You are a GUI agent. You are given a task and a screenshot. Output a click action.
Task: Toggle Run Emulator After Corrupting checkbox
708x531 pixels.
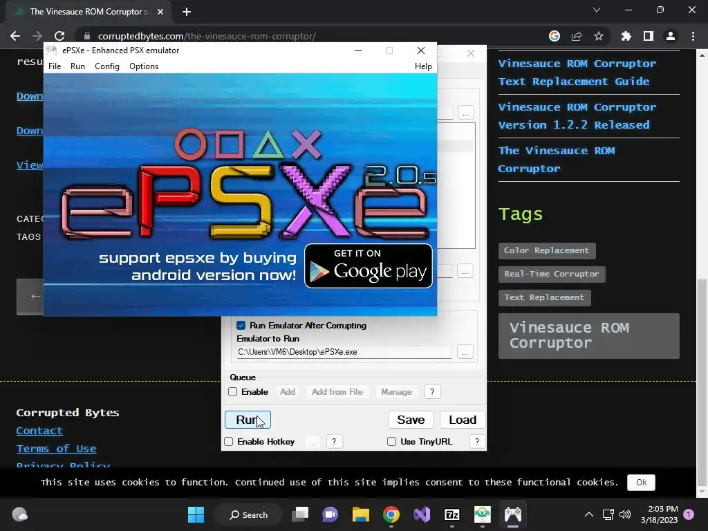[x=241, y=325]
